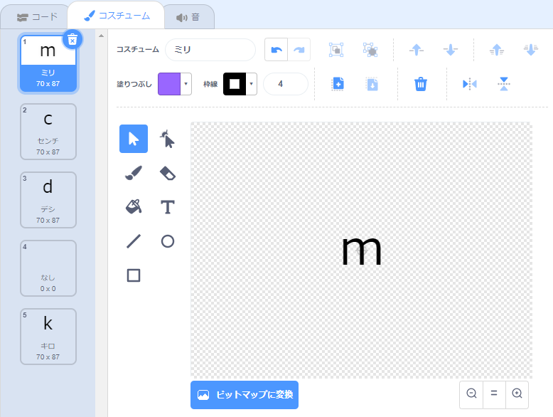Reset canvas zoom to default
This screenshot has height=417, width=553.
click(494, 394)
